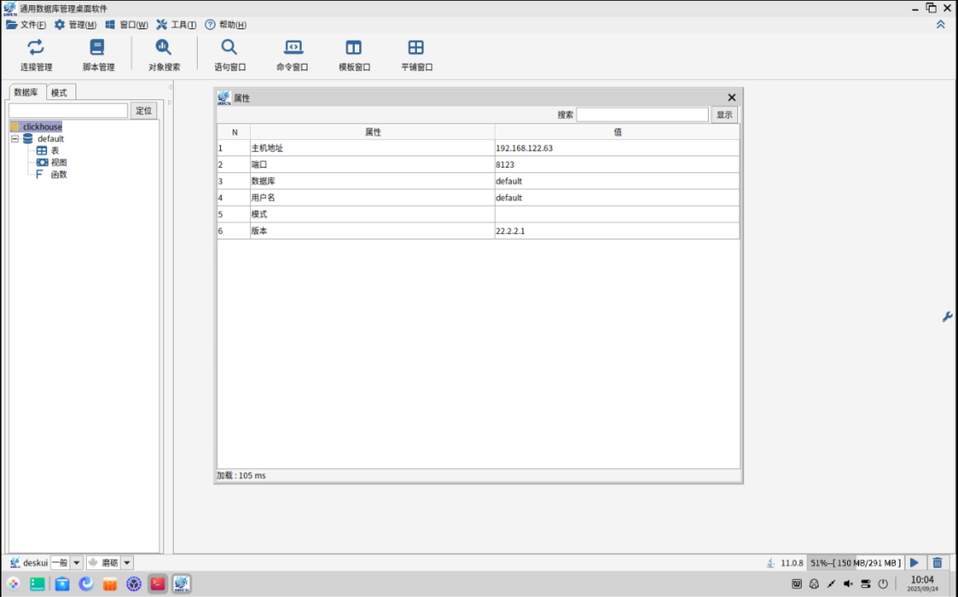This screenshot has width=958, height=597.
Task: Launch the 对象搜索 object search
Action: click(x=164, y=55)
